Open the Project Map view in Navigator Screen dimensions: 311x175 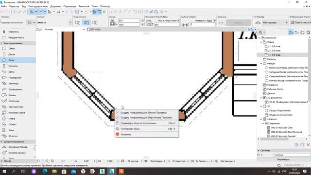click(x=291, y=33)
